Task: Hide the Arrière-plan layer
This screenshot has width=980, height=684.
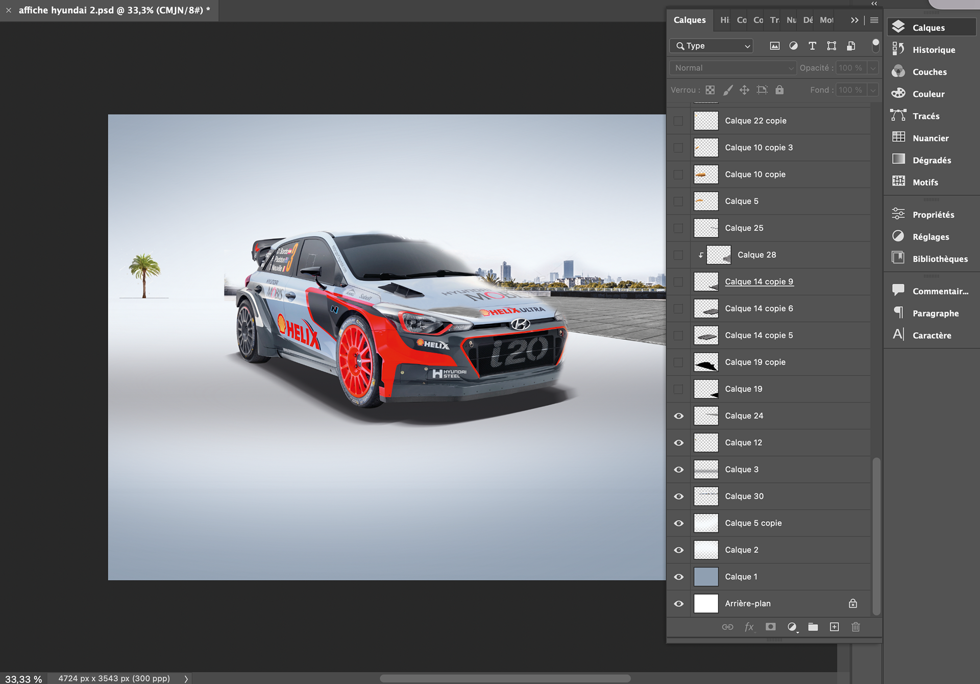Action: click(x=678, y=604)
